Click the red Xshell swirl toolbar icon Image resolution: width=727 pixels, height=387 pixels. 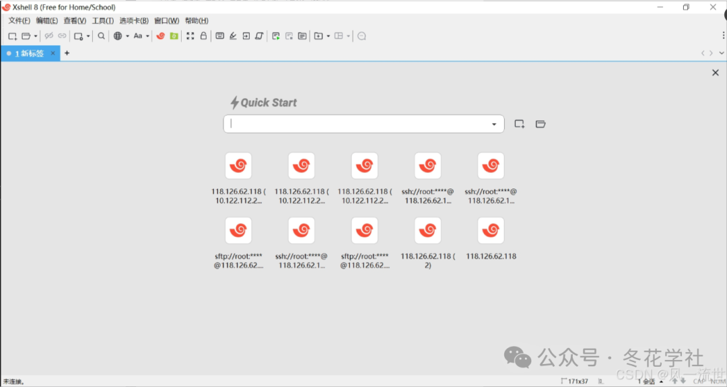click(x=160, y=36)
